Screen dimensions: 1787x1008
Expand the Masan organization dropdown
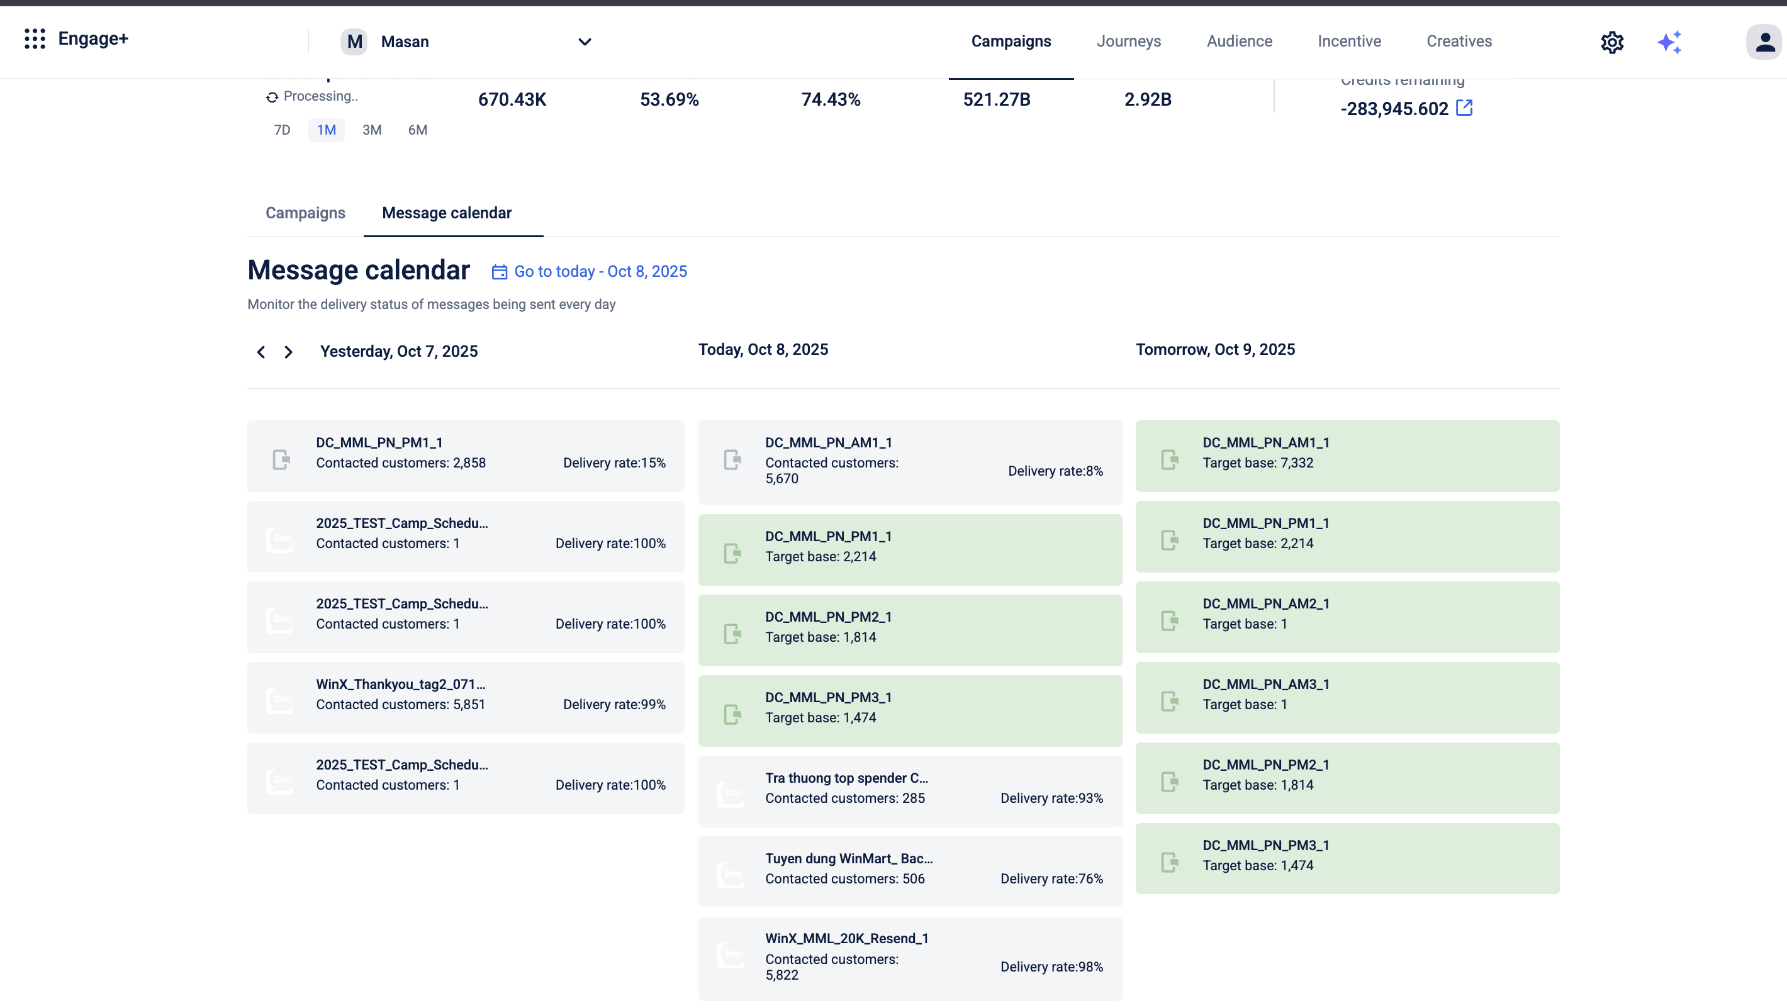point(584,42)
